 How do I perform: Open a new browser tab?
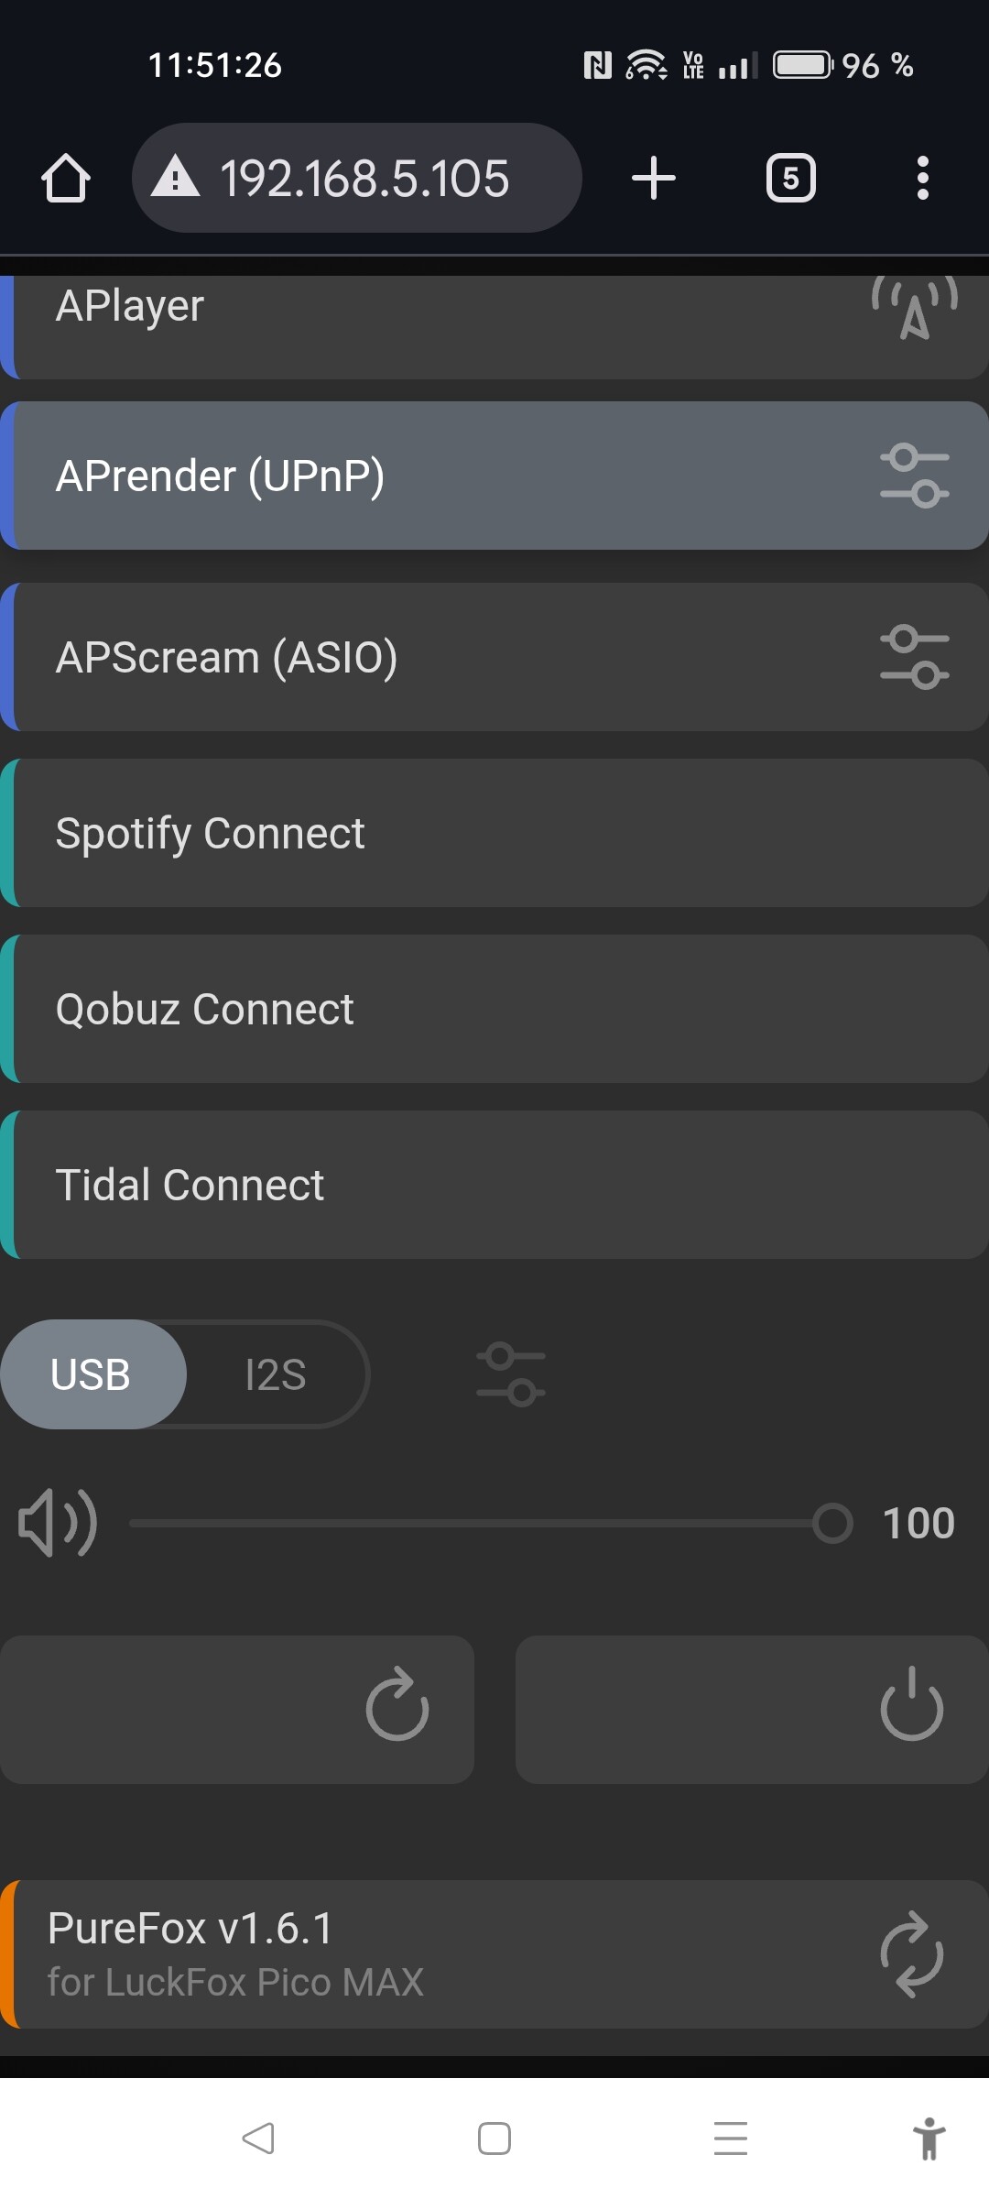654,178
